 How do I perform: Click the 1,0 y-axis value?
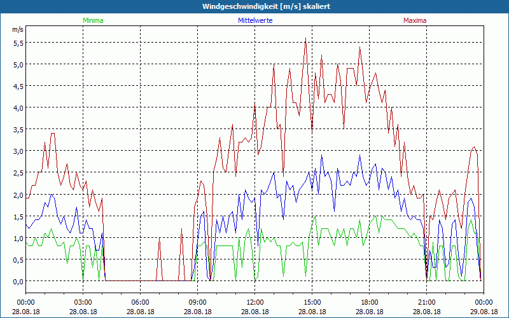[18, 238]
